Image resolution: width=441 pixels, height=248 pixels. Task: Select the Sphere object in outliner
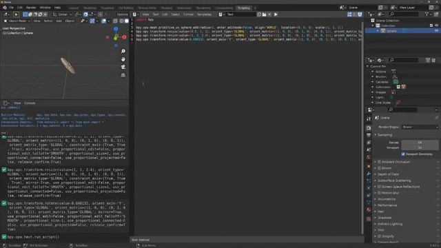391,30
